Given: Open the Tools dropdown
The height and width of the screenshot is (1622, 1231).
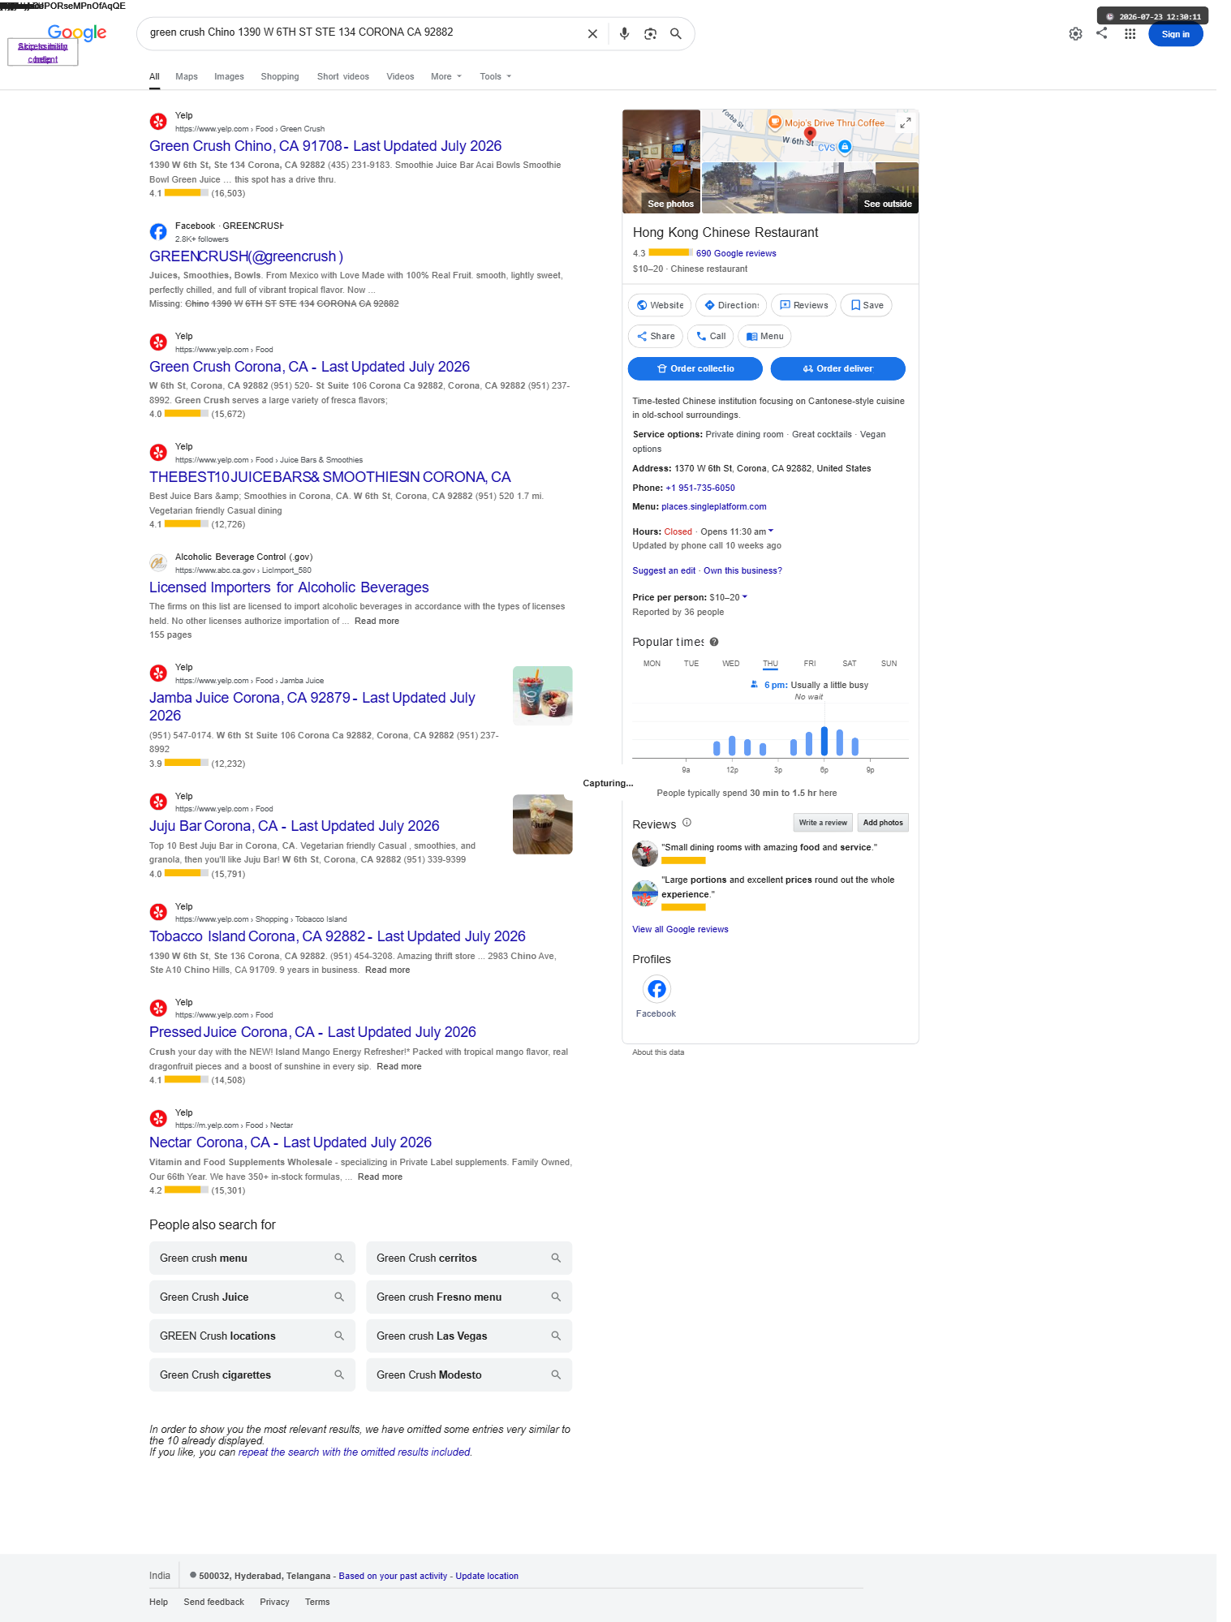Looking at the screenshot, I should pyautogui.click(x=496, y=76).
